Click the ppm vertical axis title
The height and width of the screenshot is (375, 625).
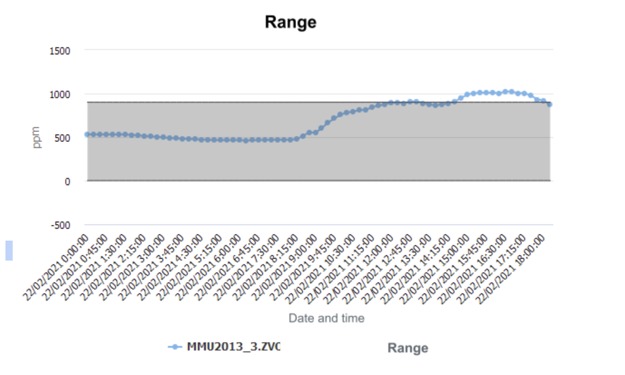pyautogui.click(x=37, y=137)
